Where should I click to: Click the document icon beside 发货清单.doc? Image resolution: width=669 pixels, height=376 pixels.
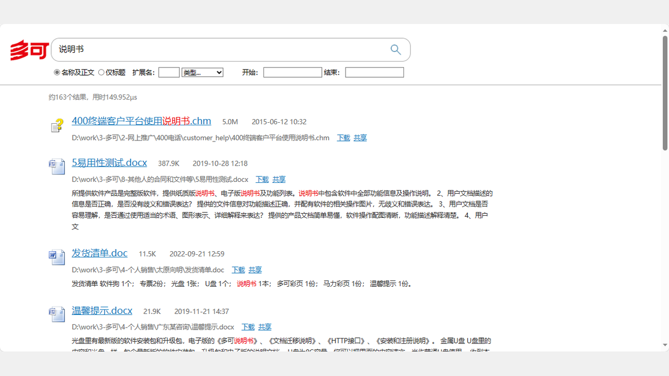(56, 256)
